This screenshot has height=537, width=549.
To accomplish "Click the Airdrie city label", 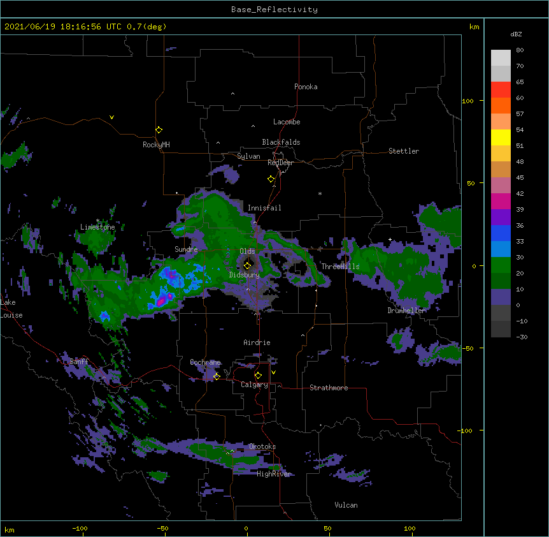I will [257, 342].
